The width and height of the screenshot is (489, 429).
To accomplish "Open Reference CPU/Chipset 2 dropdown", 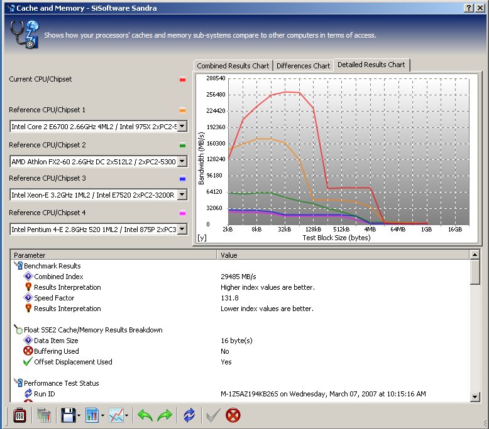I will (x=182, y=161).
